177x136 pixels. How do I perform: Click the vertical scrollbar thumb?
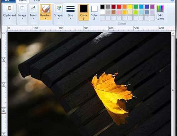[173, 90]
